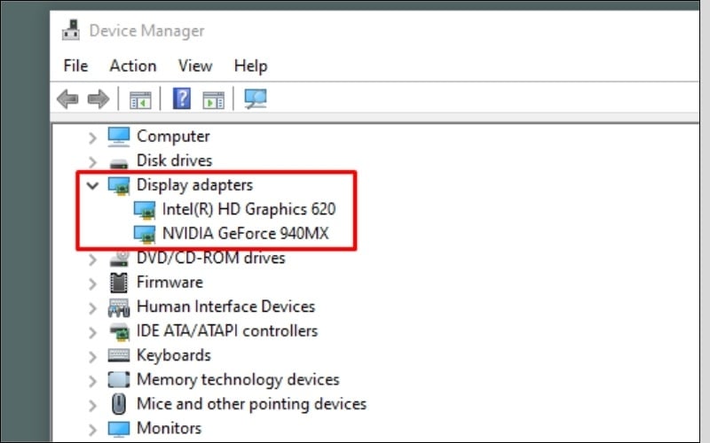Expand the Keyboards node
This screenshot has height=443, width=710.
[x=92, y=357]
